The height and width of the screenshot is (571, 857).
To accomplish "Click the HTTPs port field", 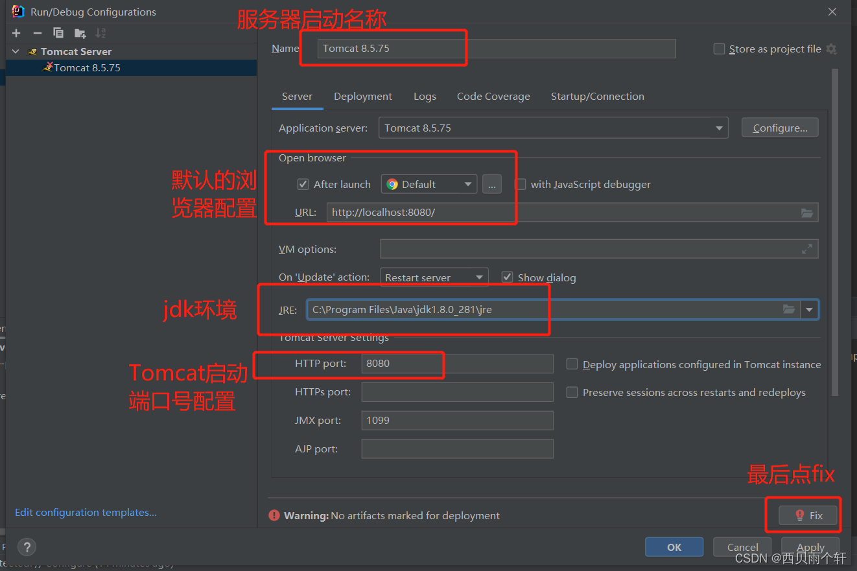I will pos(457,392).
